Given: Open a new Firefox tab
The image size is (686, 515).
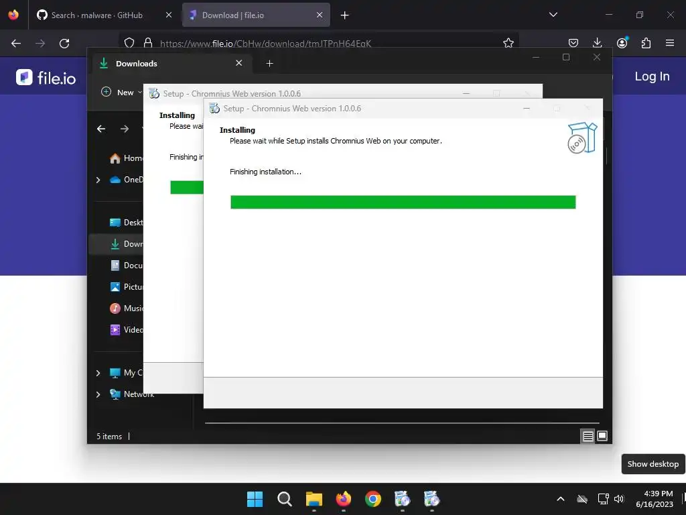Looking at the screenshot, I should click(345, 15).
